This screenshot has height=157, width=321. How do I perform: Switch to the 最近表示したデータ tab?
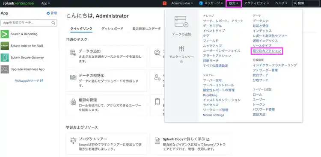click(x=146, y=29)
